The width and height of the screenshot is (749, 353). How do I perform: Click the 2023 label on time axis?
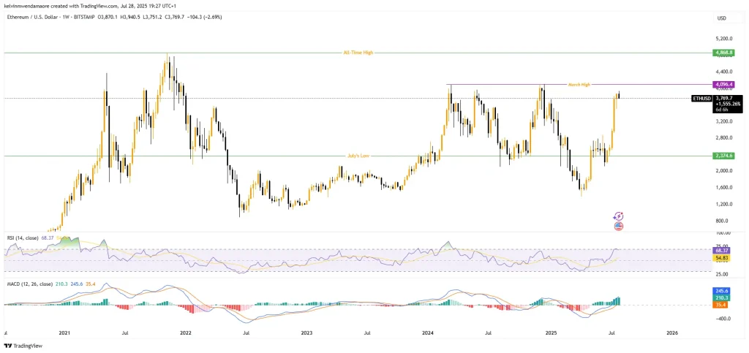coord(307,332)
